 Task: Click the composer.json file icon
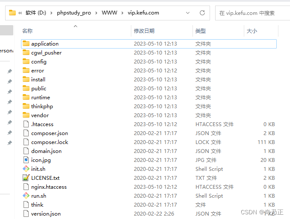[x=26, y=133]
